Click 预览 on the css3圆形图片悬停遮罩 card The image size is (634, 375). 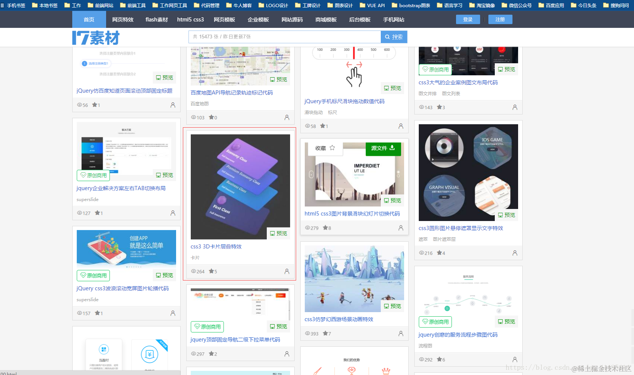click(506, 215)
